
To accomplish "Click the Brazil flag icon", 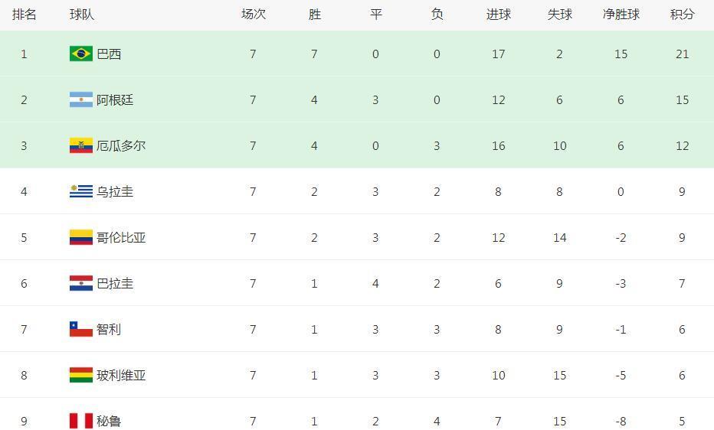I will point(80,54).
